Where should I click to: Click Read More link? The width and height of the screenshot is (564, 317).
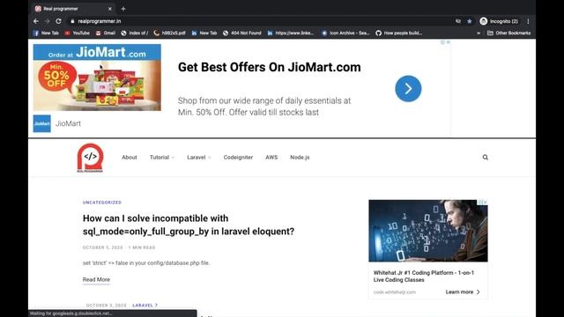click(96, 280)
